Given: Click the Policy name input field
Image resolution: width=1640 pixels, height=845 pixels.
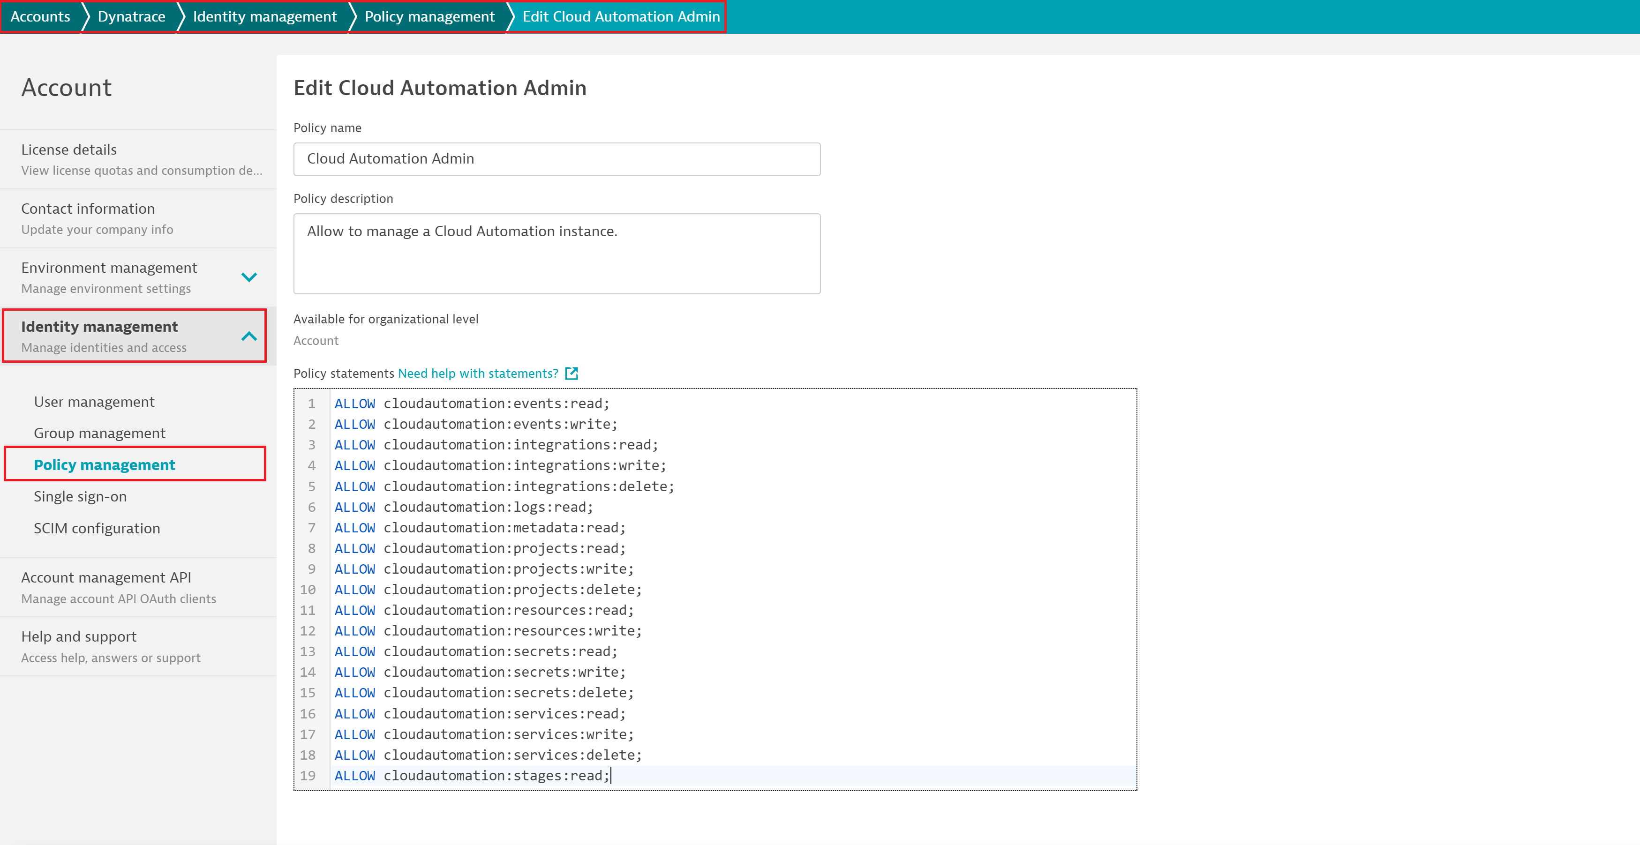Looking at the screenshot, I should coord(557,158).
